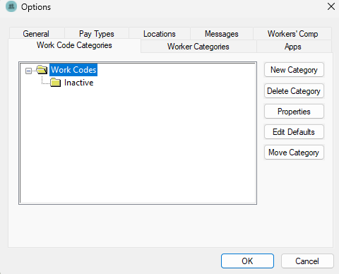339x274 pixels.
Task: Switch to the General tab
Action: coord(36,34)
